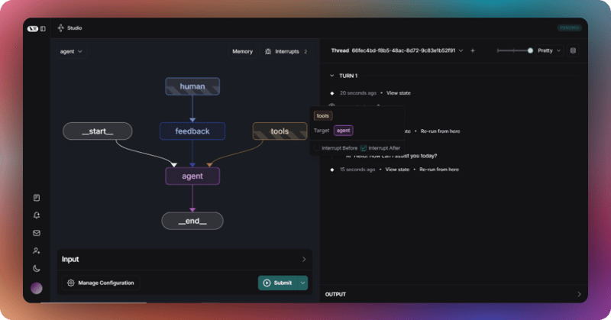Select the feedback node in graph
611x320 pixels.
point(192,131)
